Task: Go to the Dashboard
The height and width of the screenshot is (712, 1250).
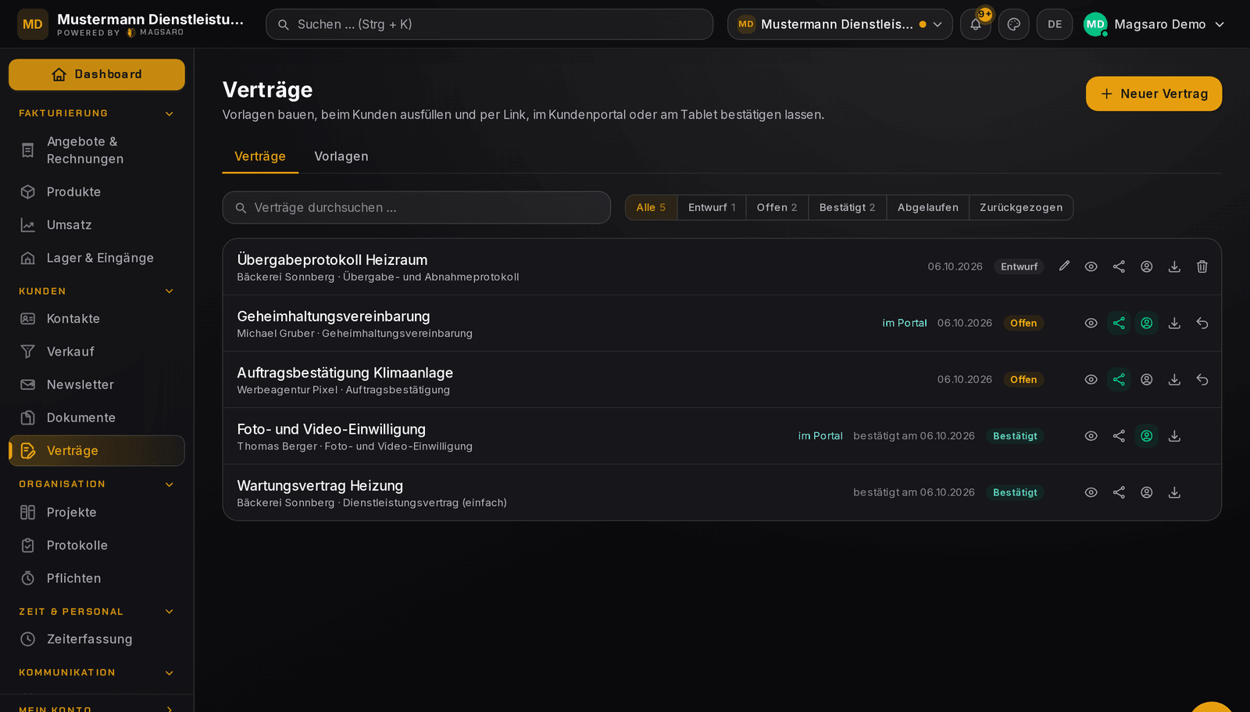Action: [97, 74]
